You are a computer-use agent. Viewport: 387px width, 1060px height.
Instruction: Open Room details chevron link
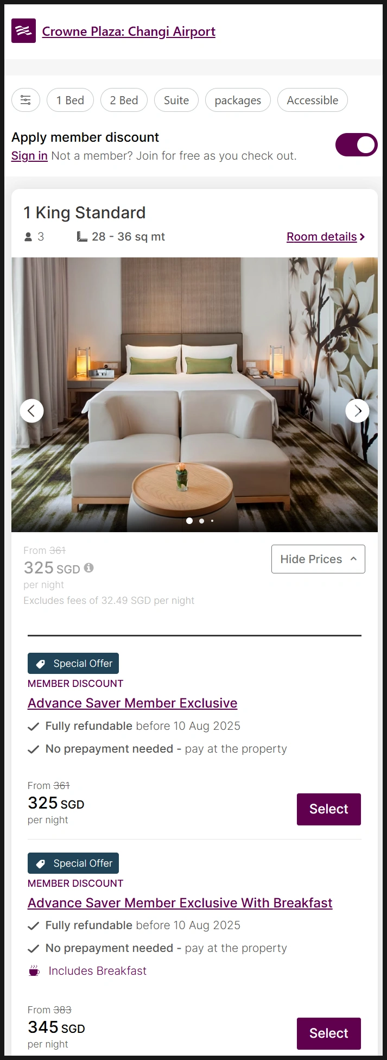(326, 237)
